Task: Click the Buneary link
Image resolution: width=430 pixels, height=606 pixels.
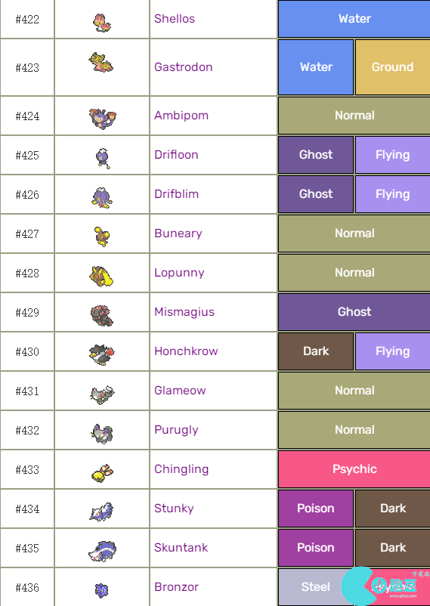Action: pyautogui.click(x=178, y=233)
